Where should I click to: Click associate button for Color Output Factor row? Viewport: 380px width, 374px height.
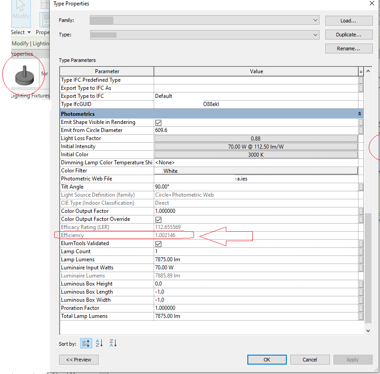361,211
